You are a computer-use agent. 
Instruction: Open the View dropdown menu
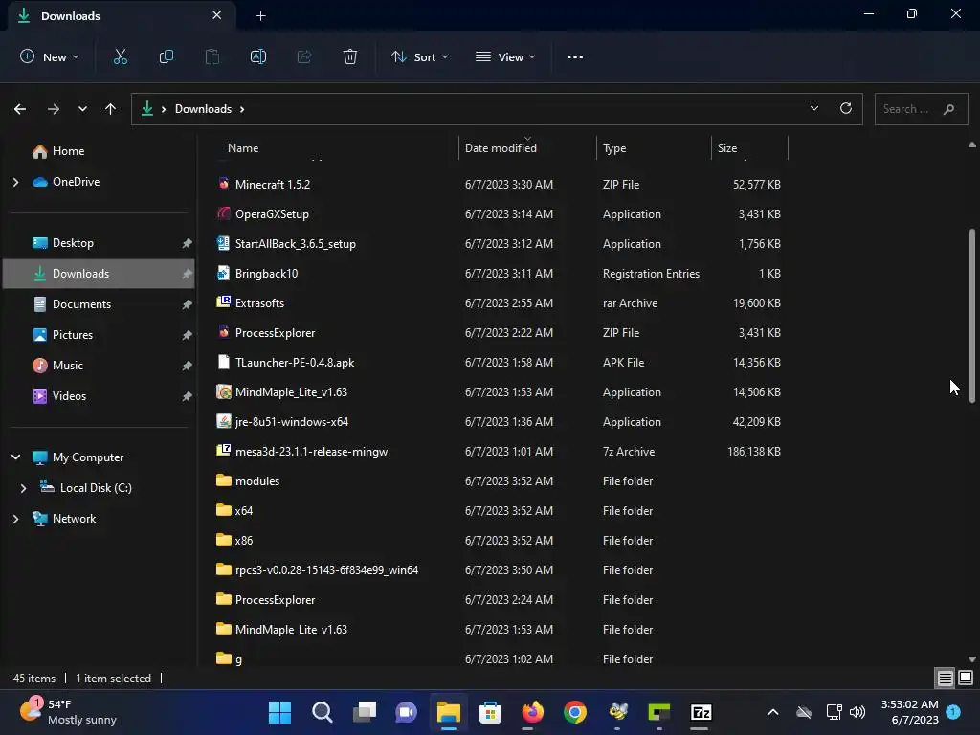click(505, 56)
